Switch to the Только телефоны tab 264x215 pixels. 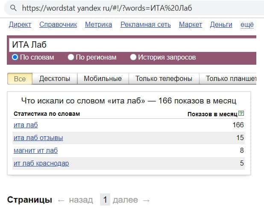click(x=164, y=79)
